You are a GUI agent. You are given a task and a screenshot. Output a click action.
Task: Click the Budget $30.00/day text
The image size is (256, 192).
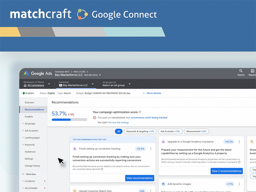pos(103,93)
